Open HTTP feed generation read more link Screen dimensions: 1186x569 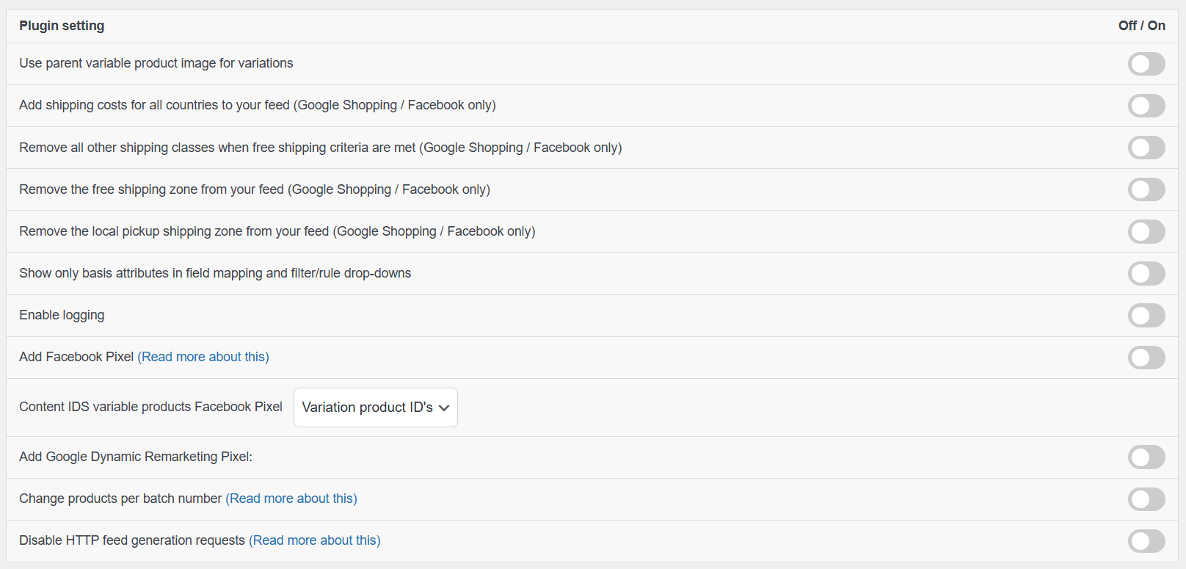pos(315,540)
